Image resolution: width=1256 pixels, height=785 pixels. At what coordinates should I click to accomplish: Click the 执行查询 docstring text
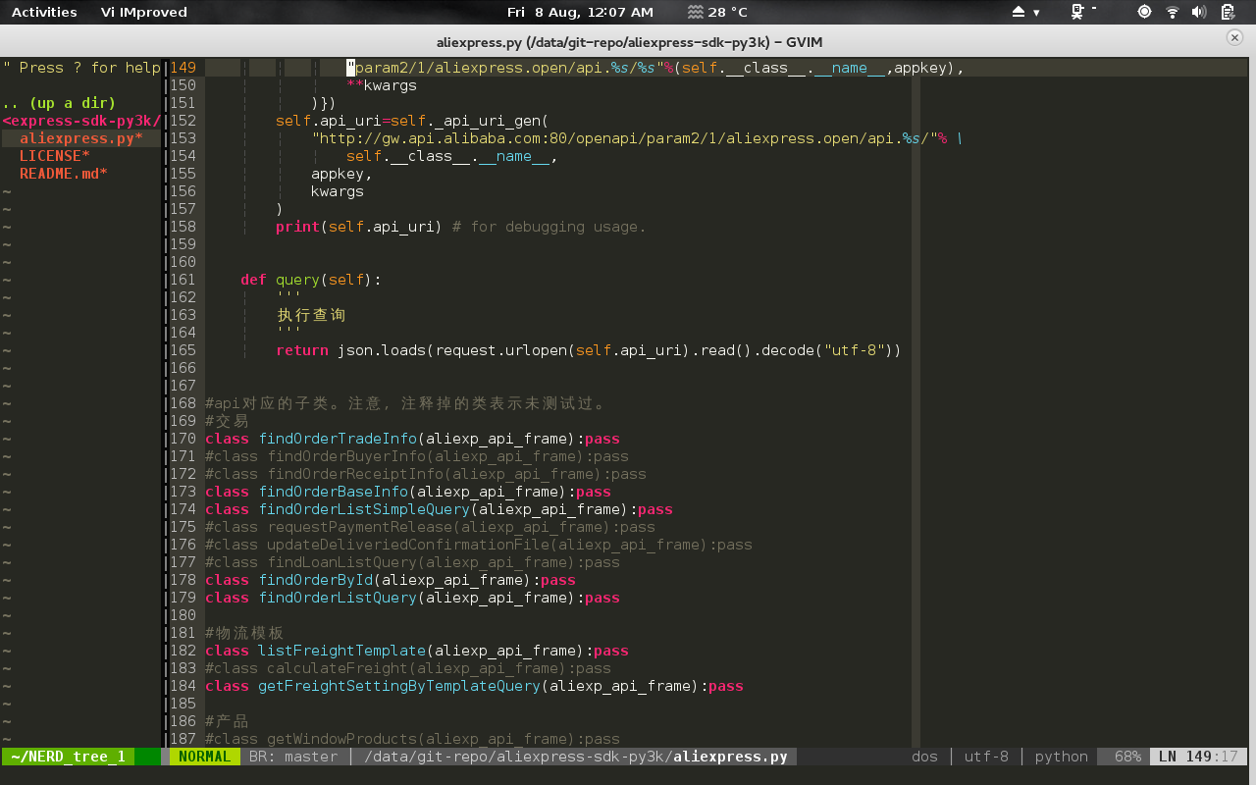(x=311, y=315)
